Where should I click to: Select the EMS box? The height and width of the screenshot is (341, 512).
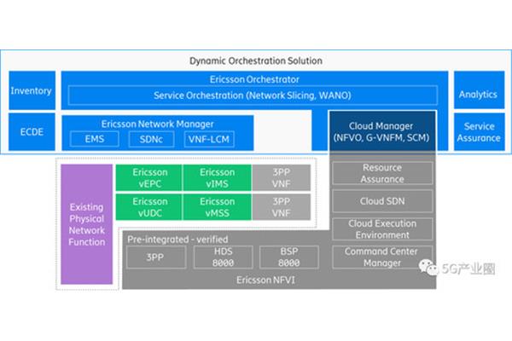coord(95,139)
